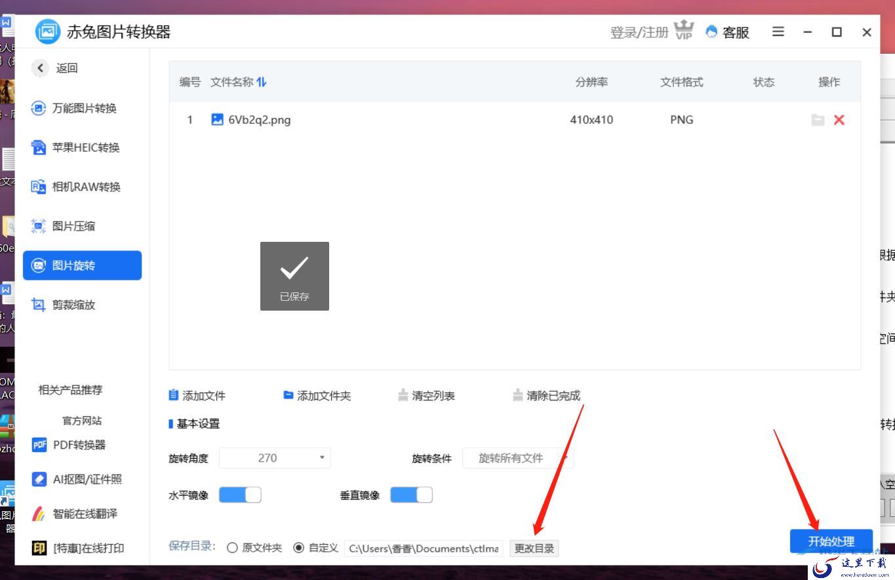The height and width of the screenshot is (580, 895).
Task: Open the hamburger menu in the title bar
Action: [x=778, y=31]
